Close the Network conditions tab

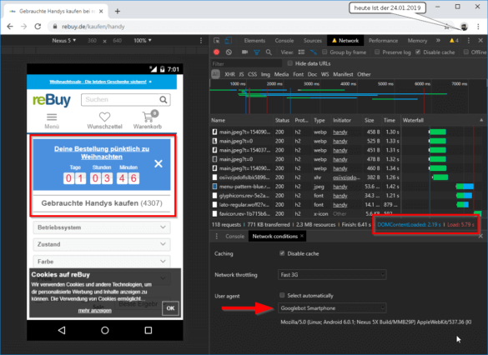(302, 236)
